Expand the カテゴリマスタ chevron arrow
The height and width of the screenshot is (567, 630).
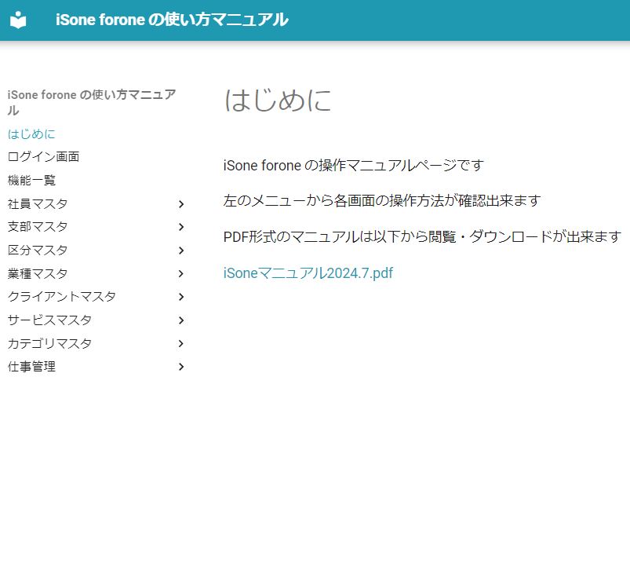[x=181, y=344]
